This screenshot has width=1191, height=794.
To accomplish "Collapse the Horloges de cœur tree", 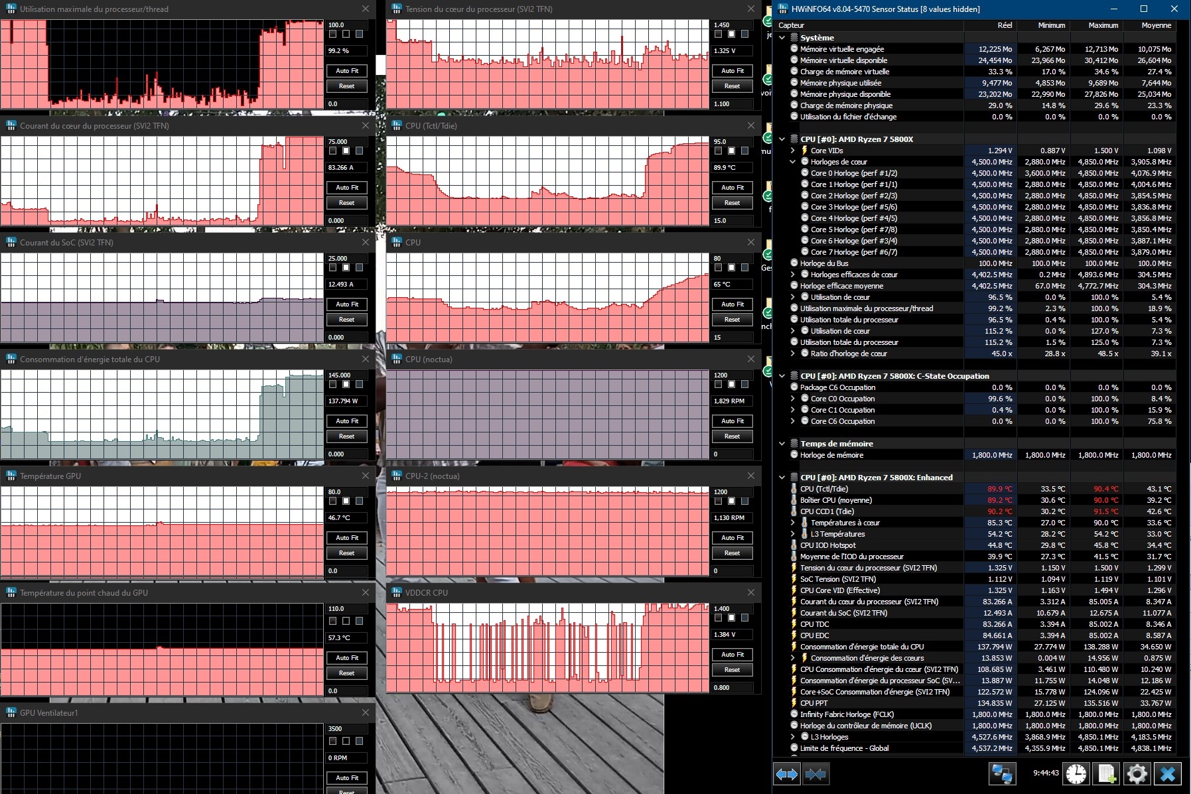I will (792, 162).
